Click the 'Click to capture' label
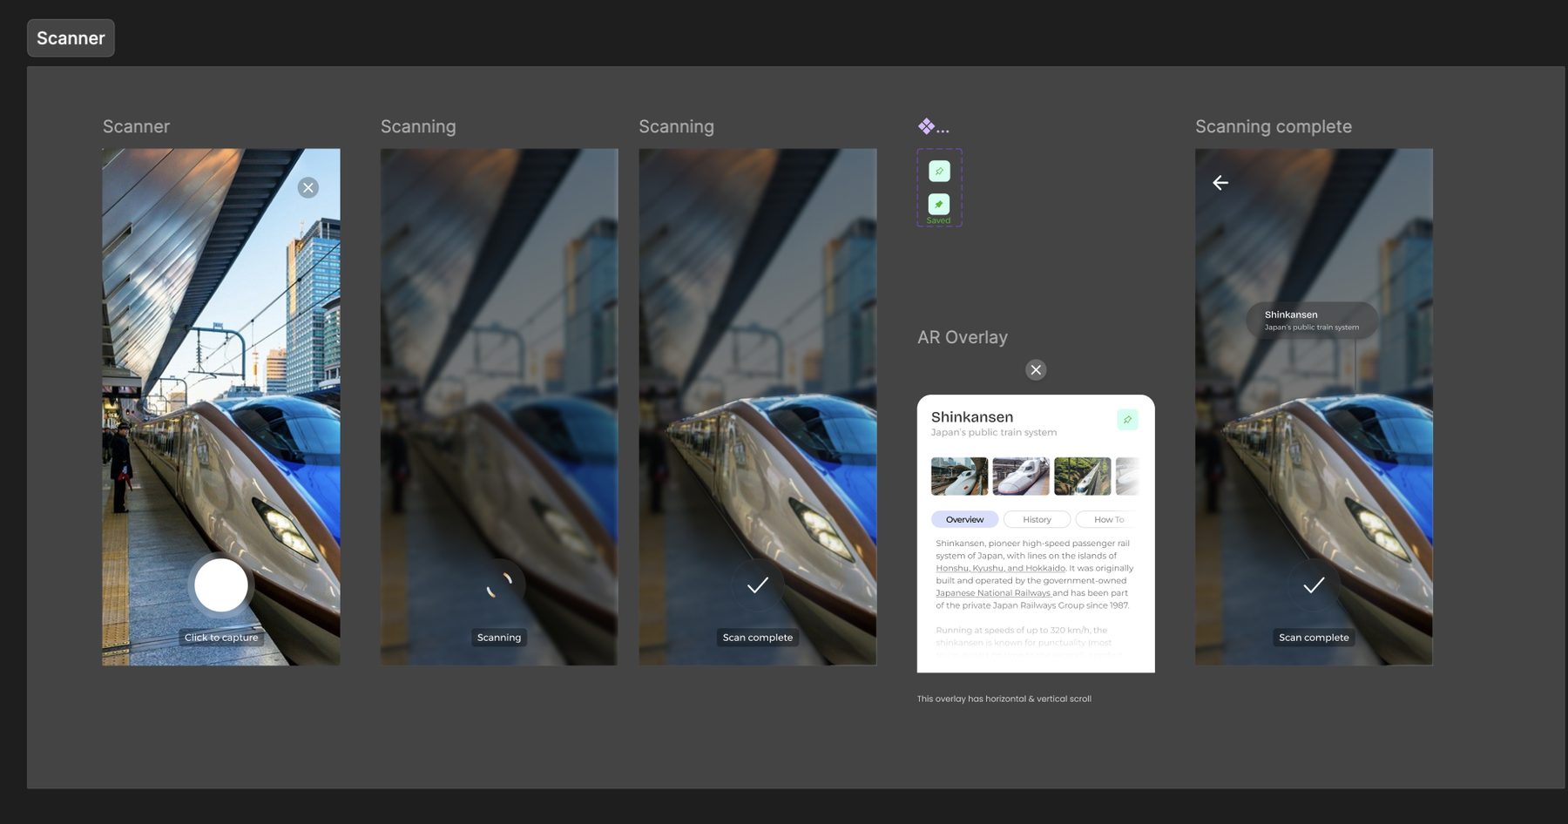The image size is (1568, 824). [221, 638]
